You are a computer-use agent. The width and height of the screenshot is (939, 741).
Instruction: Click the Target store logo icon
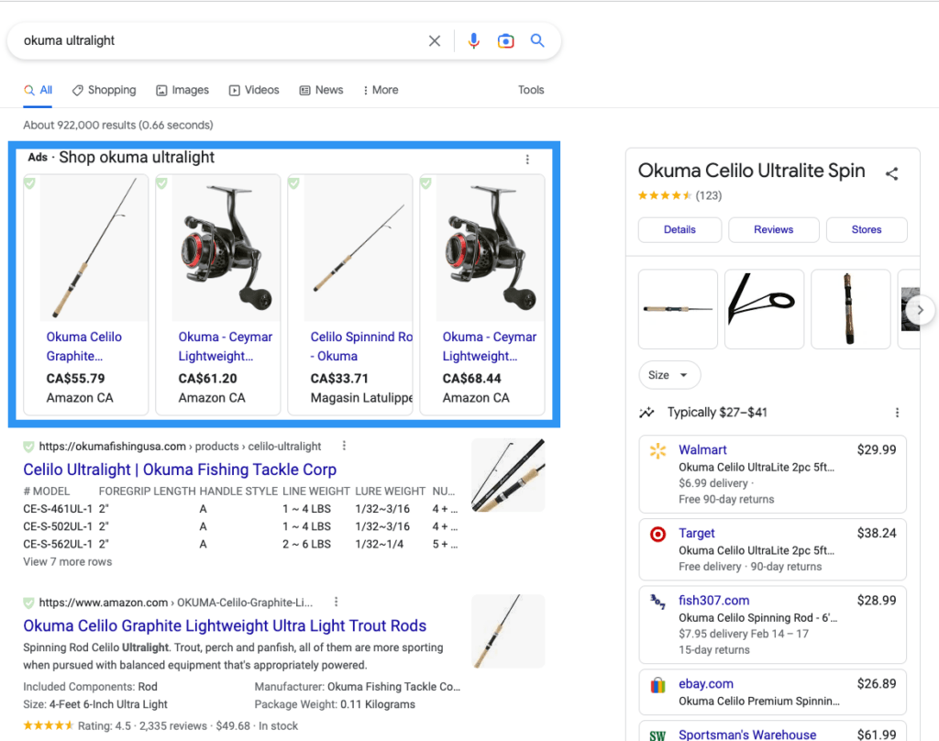[657, 534]
